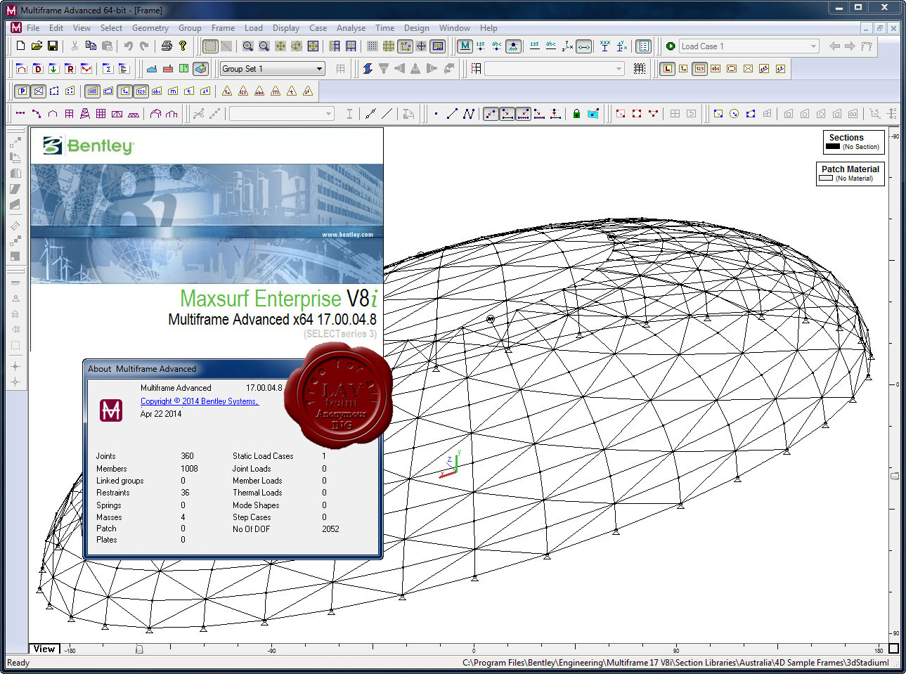
Task: Toggle the P display button
Action: [22, 91]
